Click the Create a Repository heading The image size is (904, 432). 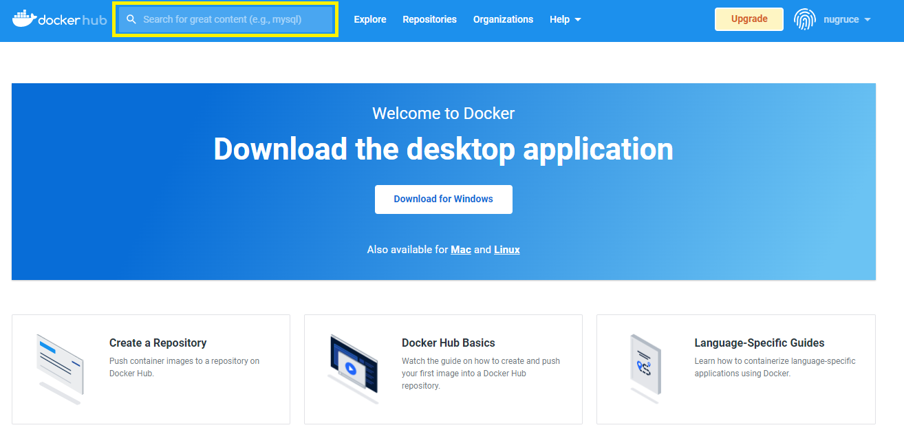158,343
